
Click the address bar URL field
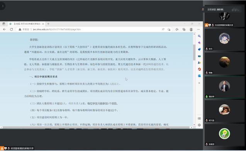(x=90, y=29)
